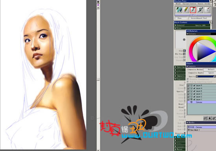The image size is (216, 151).
Task: Collapse the Colors section in Art Materials
Action: [x=187, y=34]
